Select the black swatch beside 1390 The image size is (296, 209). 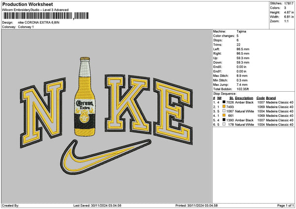coord(224,120)
